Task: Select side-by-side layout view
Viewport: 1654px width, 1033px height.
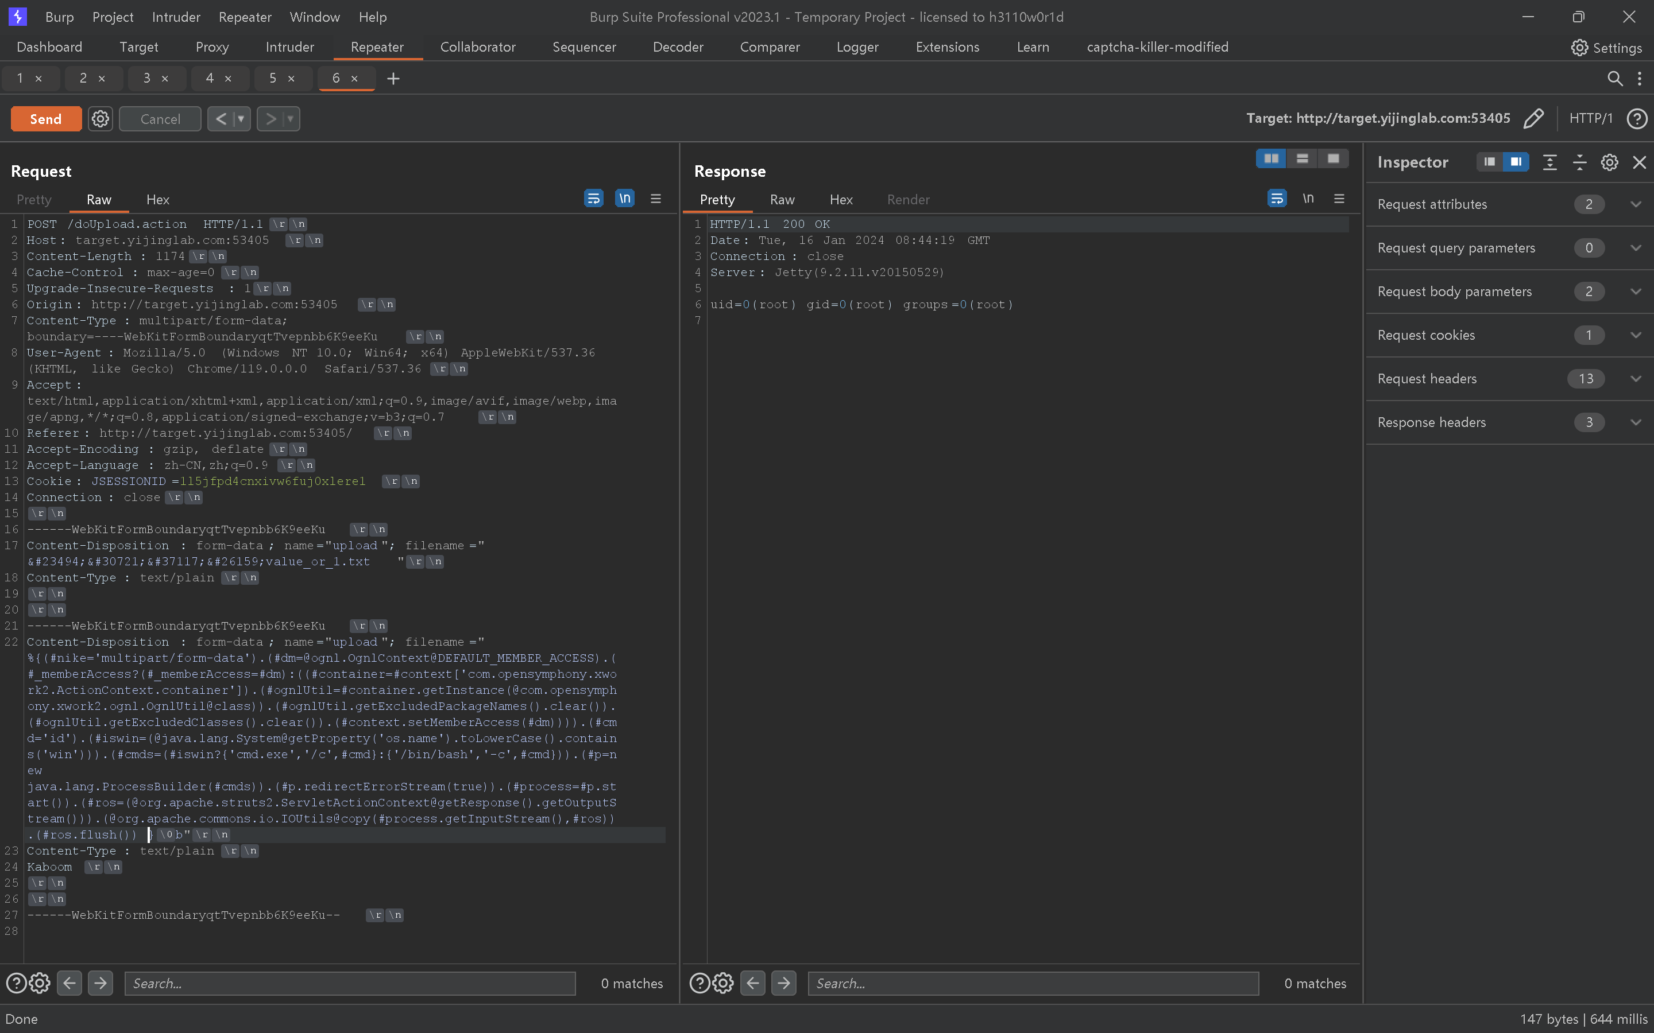Action: tap(1272, 158)
